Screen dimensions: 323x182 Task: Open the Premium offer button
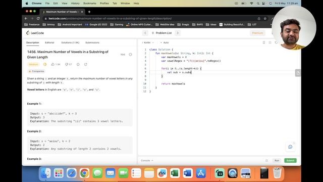tap(257, 33)
